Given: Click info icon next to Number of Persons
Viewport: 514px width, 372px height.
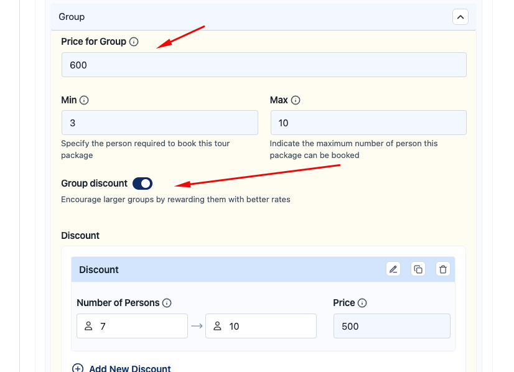Looking at the screenshot, I should coord(167,303).
